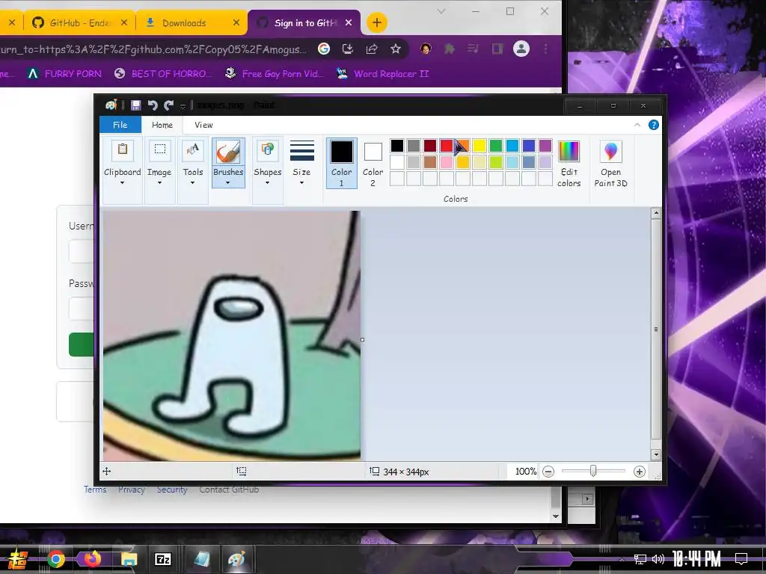766x574 pixels.
Task: Open the Chrome three-dot menu
Action: (545, 49)
